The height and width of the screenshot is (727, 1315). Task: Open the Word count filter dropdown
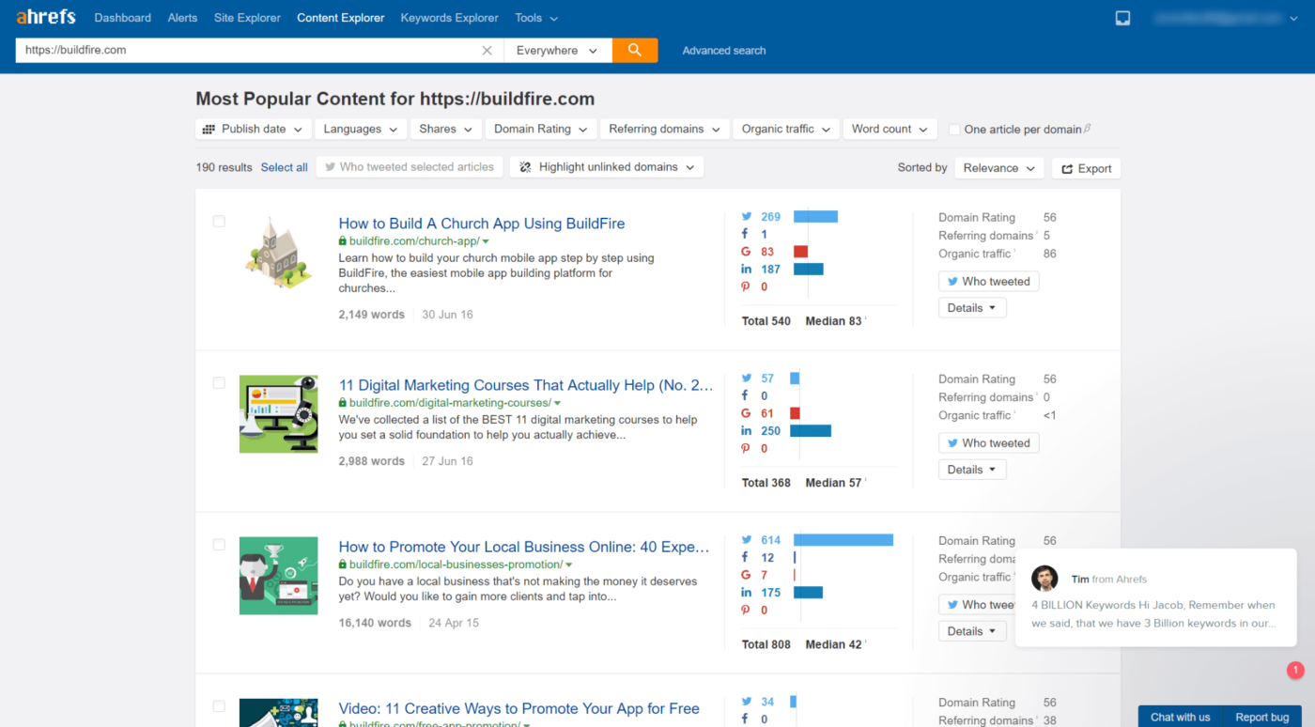[890, 129]
